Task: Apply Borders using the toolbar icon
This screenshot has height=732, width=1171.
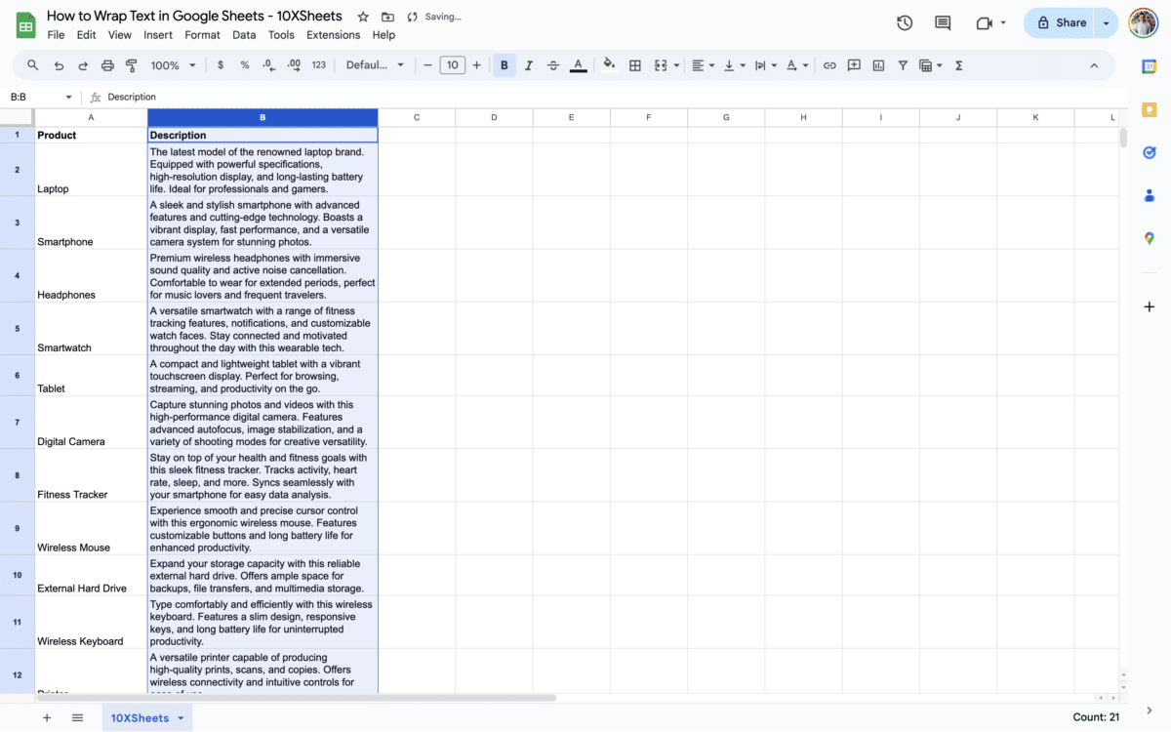Action: [x=635, y=64]
